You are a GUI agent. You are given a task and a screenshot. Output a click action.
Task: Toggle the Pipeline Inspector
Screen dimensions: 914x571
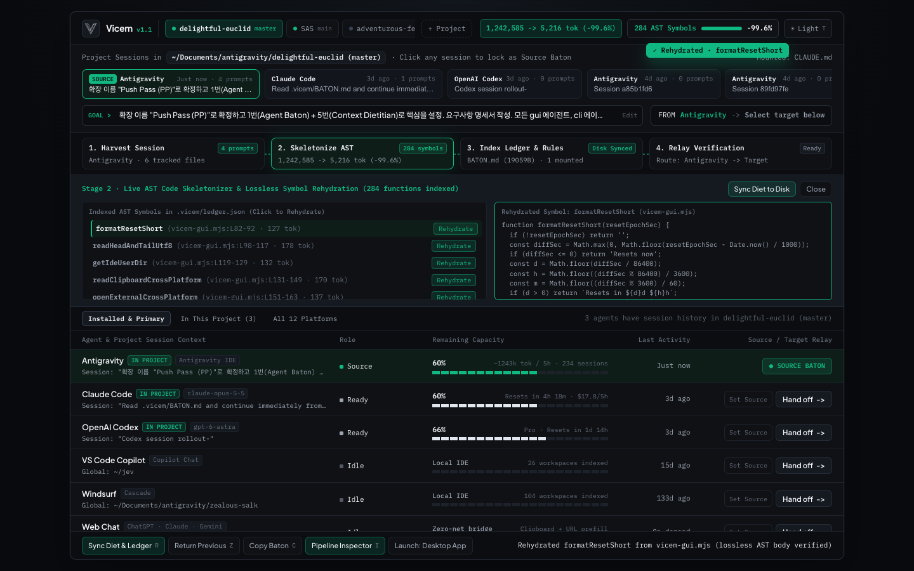pos(345,546)
